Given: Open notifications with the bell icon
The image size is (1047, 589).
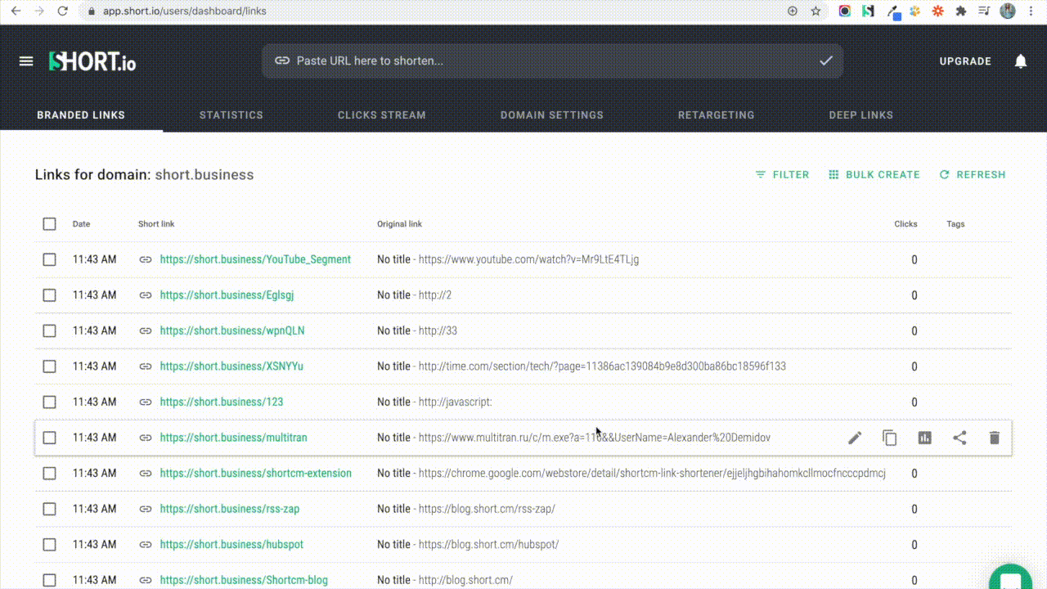Looking at the screenshot, I should [x=1021, y=61].
